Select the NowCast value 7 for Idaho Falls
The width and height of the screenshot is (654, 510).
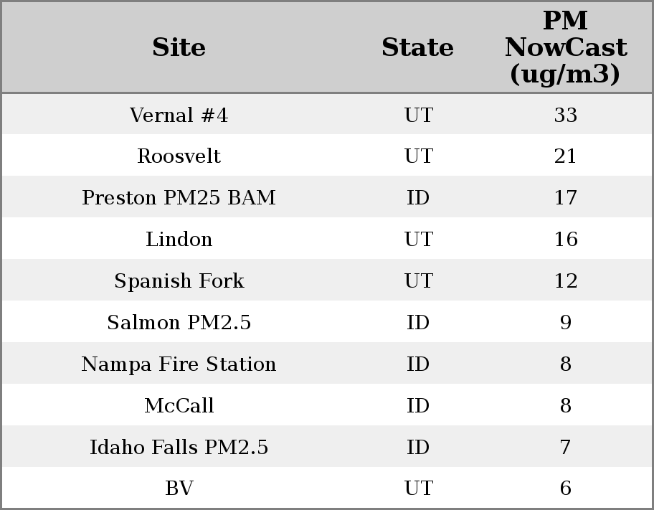pyautogui.click(x=565, y=448)
